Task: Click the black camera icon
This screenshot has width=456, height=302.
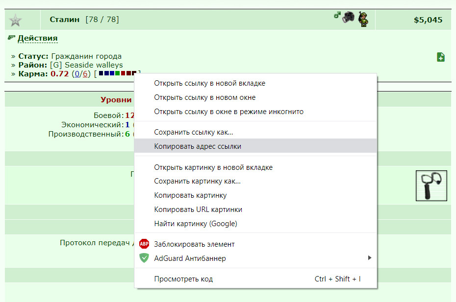Action: tap(349, 17)
